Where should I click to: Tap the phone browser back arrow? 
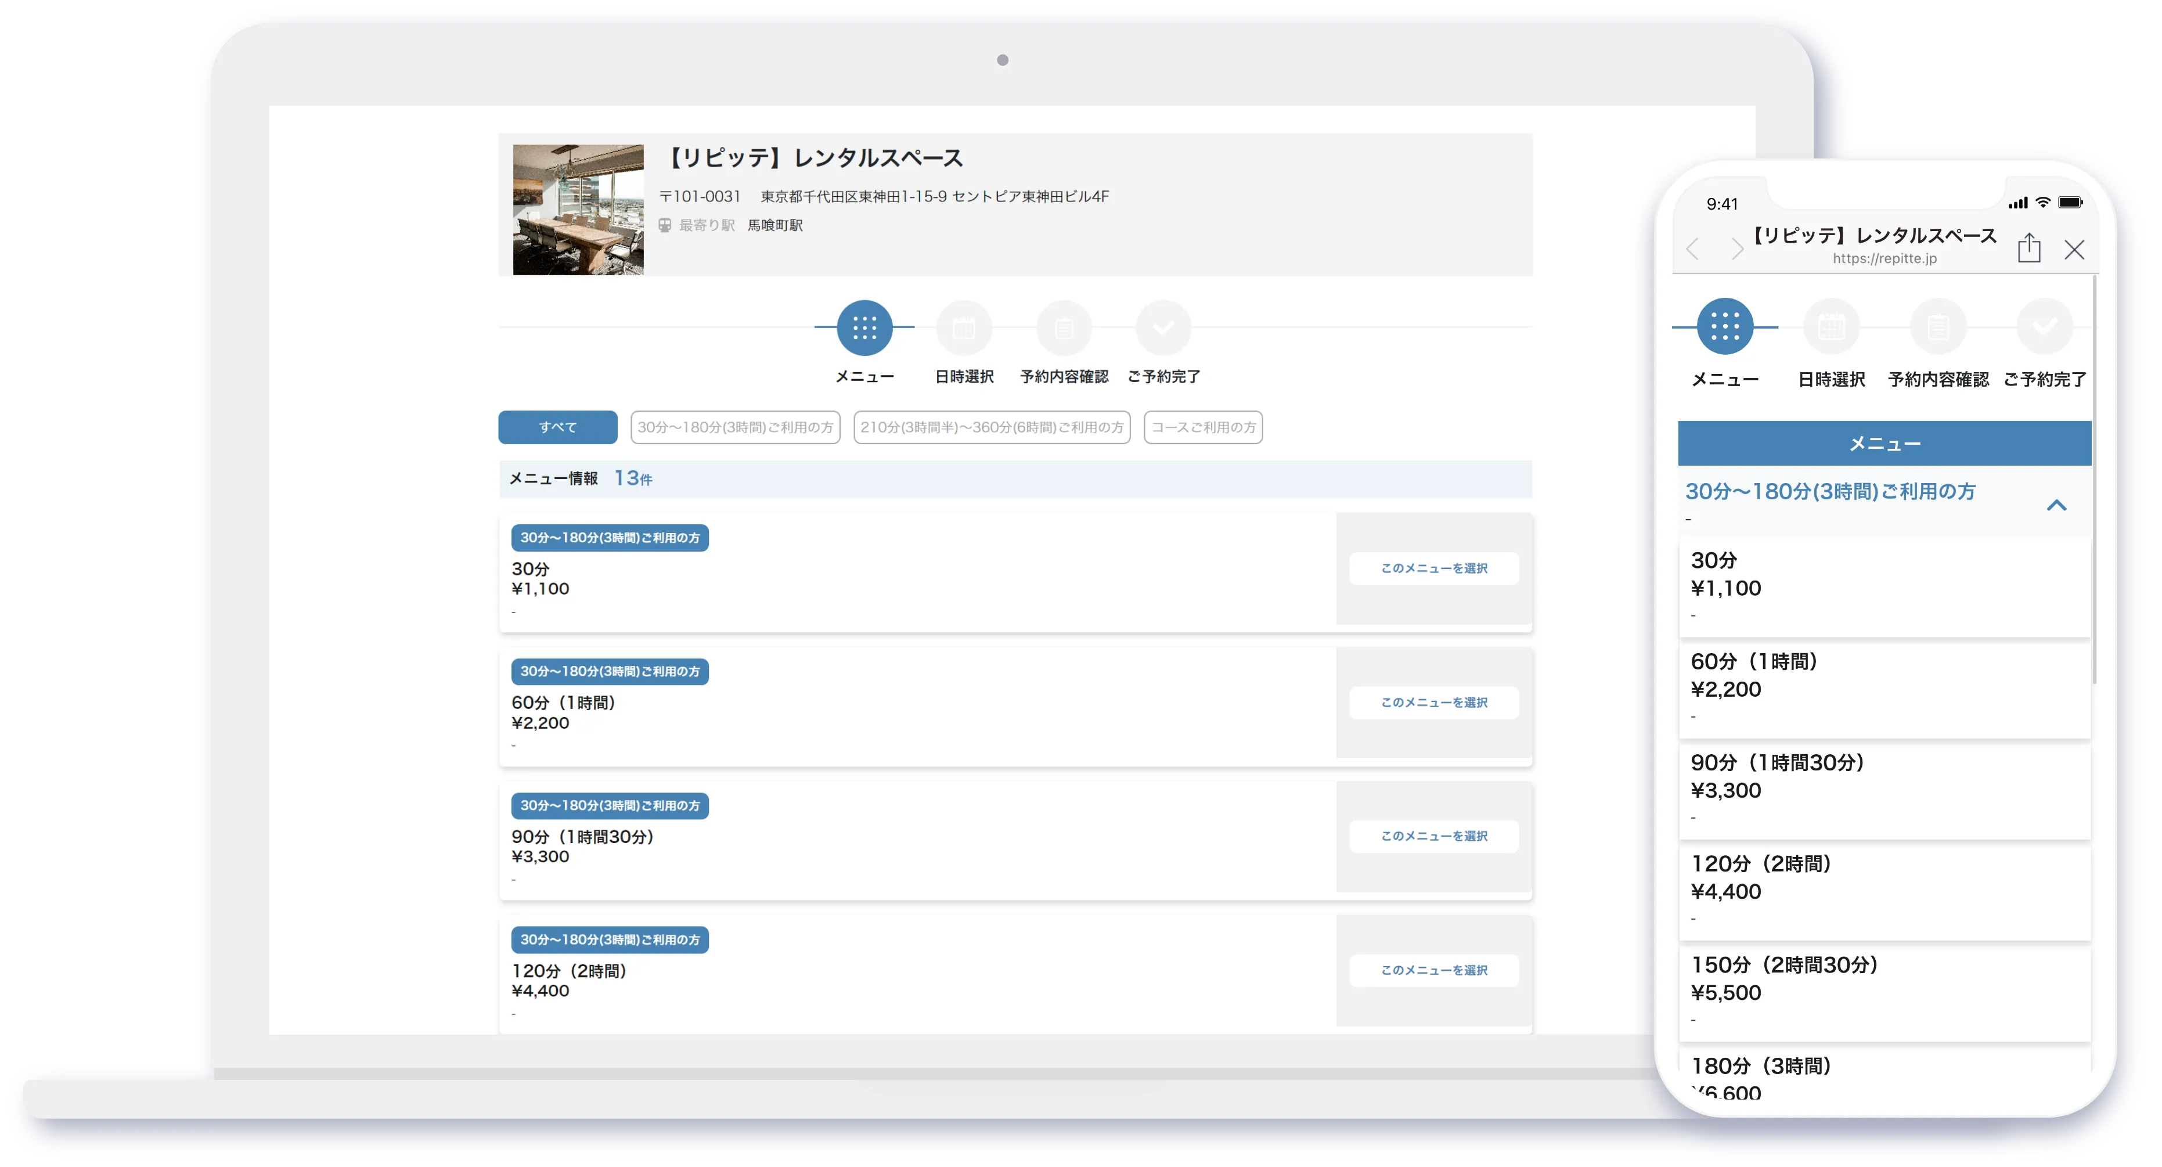click(x=1693, y=249)
